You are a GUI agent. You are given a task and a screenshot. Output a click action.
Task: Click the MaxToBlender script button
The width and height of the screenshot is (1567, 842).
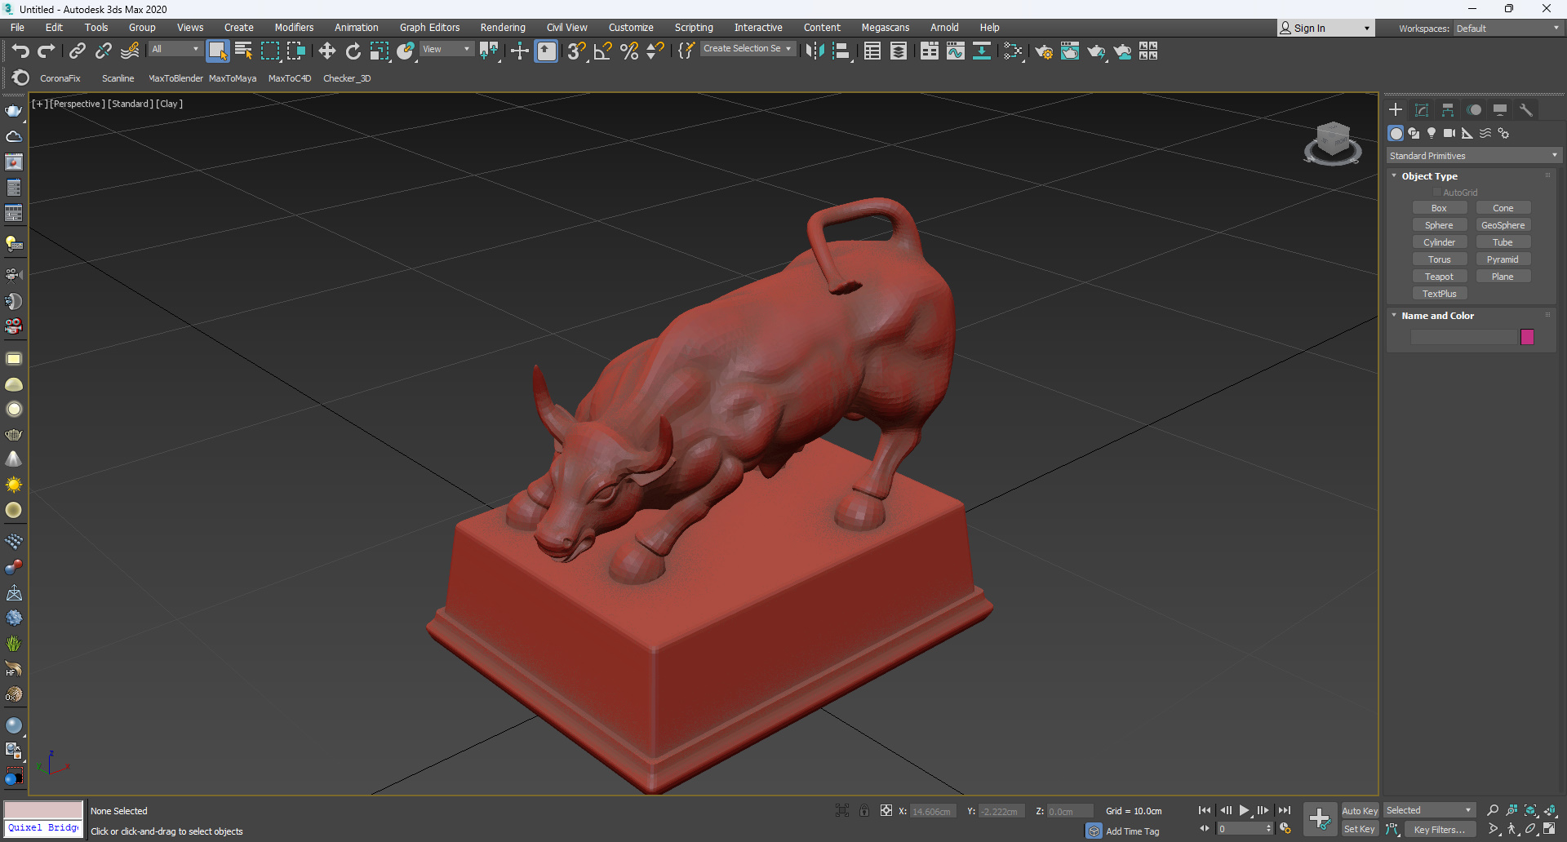point(175,78)
